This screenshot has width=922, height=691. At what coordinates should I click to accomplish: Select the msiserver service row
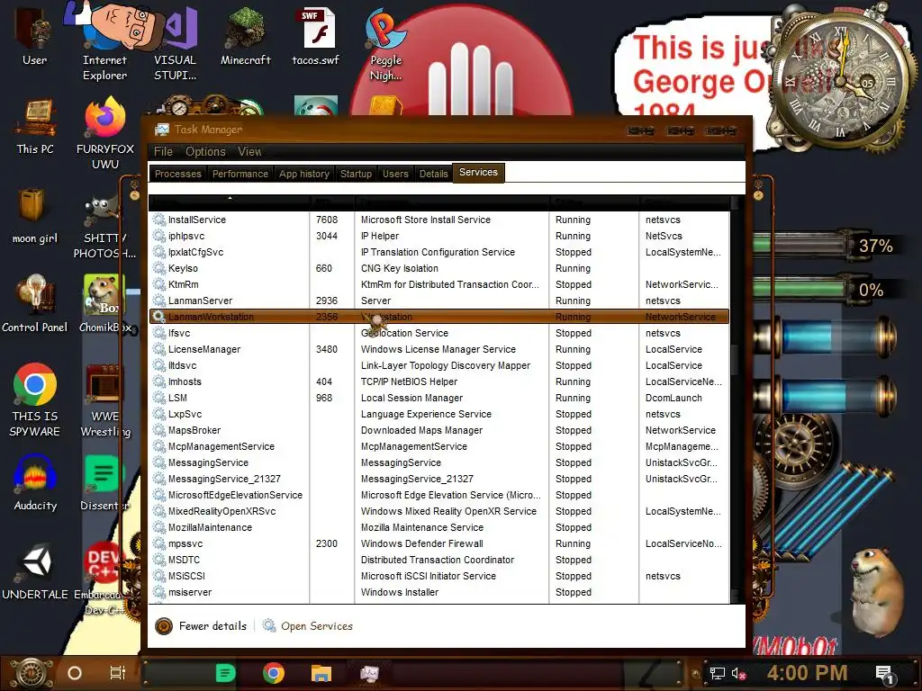(439, 592)
